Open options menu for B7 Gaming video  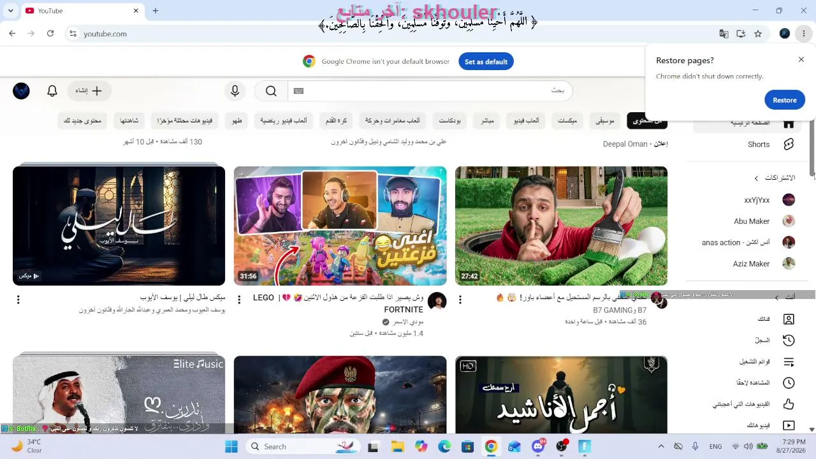pos(460,300)
